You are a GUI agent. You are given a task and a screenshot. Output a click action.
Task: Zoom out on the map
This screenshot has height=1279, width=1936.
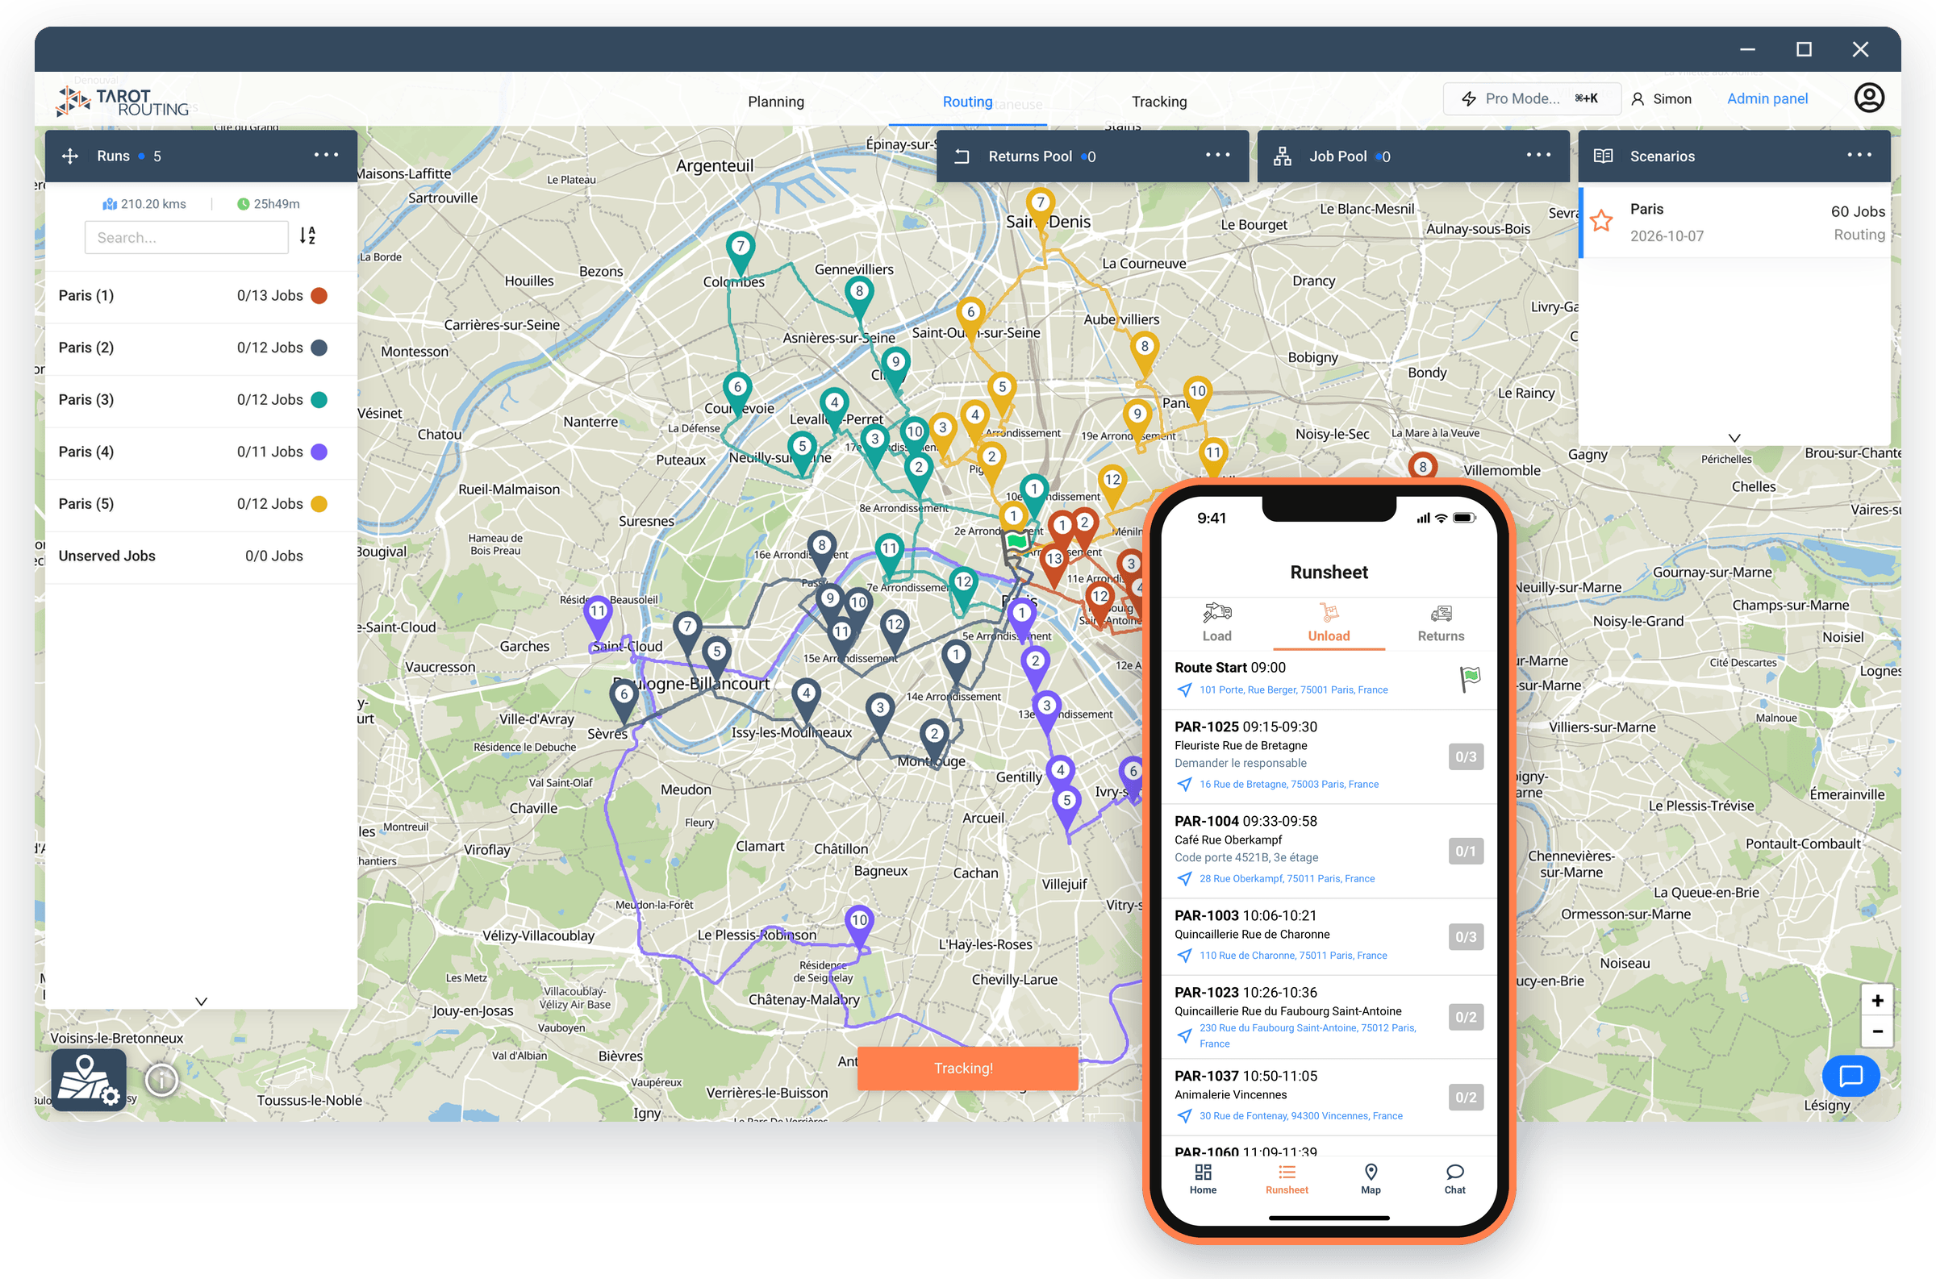[x=1877, y=1032]
